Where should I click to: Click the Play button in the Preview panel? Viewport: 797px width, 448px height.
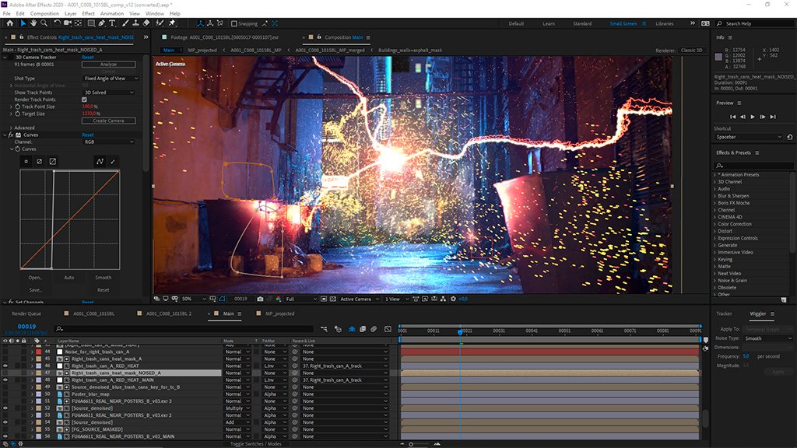(753, 117)
